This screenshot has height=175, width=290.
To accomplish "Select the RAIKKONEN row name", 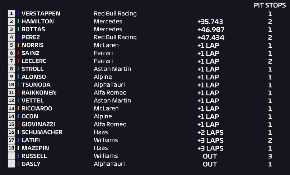I will click(x=39, y=93).
